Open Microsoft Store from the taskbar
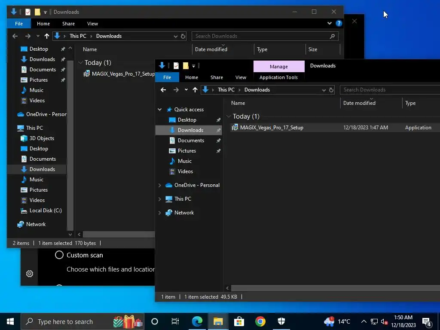The width and height of the screenshot is (440, 330). click(x=239, y=321)
